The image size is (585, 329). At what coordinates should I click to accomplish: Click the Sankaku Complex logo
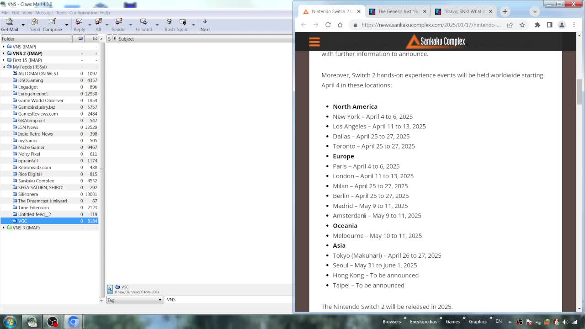(x=436, y=42)
